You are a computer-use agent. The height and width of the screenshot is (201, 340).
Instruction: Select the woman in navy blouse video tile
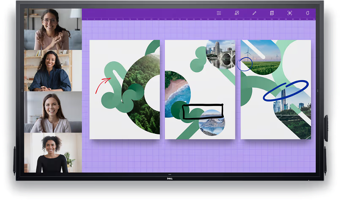pos(53,71)
